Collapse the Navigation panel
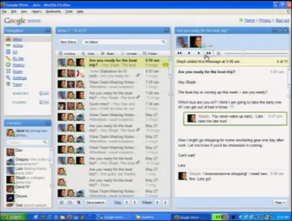 (x=48, y=30)
